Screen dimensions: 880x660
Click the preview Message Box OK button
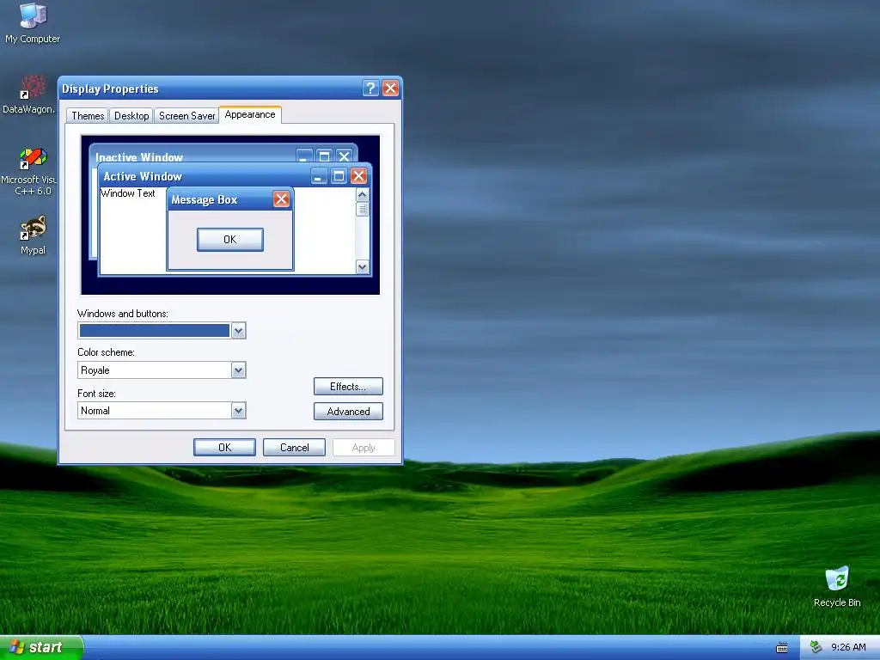230,240
